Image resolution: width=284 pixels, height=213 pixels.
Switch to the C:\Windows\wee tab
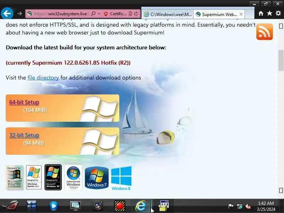coord(168,14)
